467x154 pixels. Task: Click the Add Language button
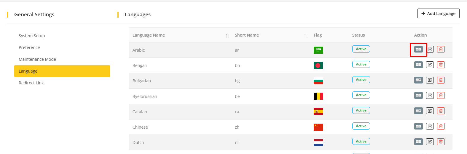pos(438,14)
